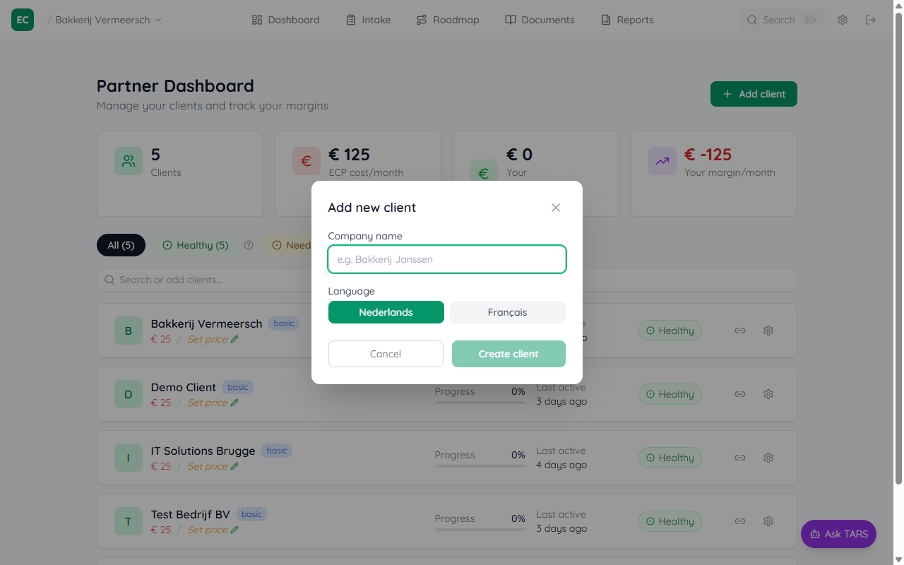Click the link icon for Test Bedrijf BV
Viewport: 904px width, 565px height.
[x=739, y=521]
